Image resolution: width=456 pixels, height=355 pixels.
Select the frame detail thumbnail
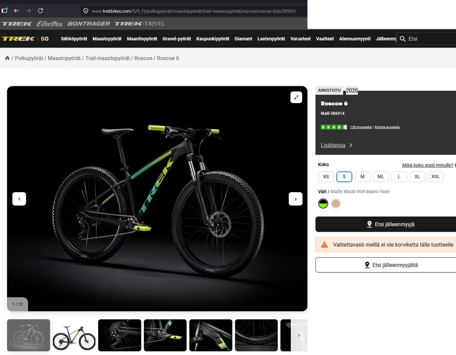[211, 335]
